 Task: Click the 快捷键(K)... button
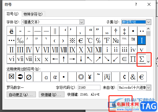click(52, 94)
